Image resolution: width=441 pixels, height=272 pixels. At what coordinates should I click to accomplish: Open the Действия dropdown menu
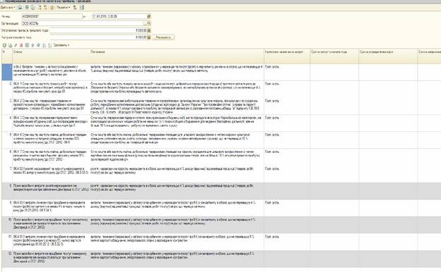[x=8, y=8]
